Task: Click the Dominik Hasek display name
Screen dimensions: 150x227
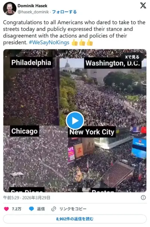Action: pyautogui.click(x=32, y=6)
